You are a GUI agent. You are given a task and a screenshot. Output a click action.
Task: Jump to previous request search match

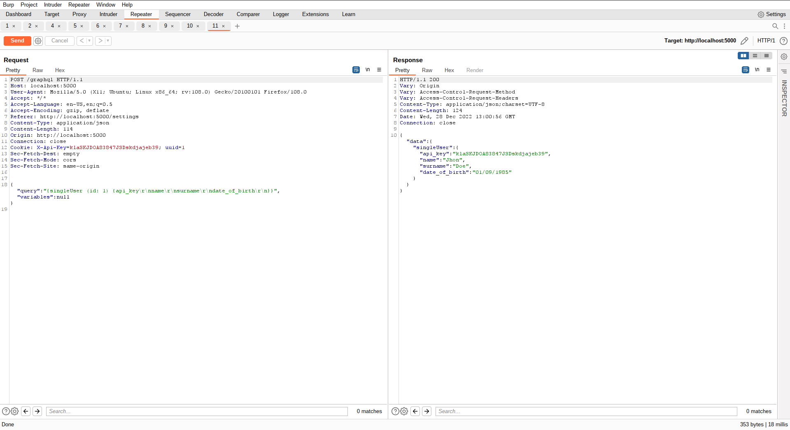coord(26,411)
